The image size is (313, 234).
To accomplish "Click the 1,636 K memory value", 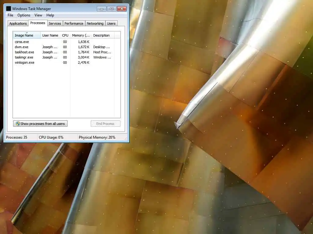I will point(84,42).
